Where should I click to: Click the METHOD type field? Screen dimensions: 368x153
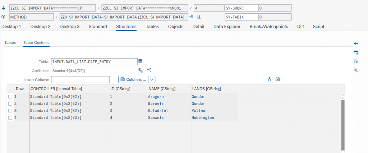pyautogui.click(x=32, y=17)
